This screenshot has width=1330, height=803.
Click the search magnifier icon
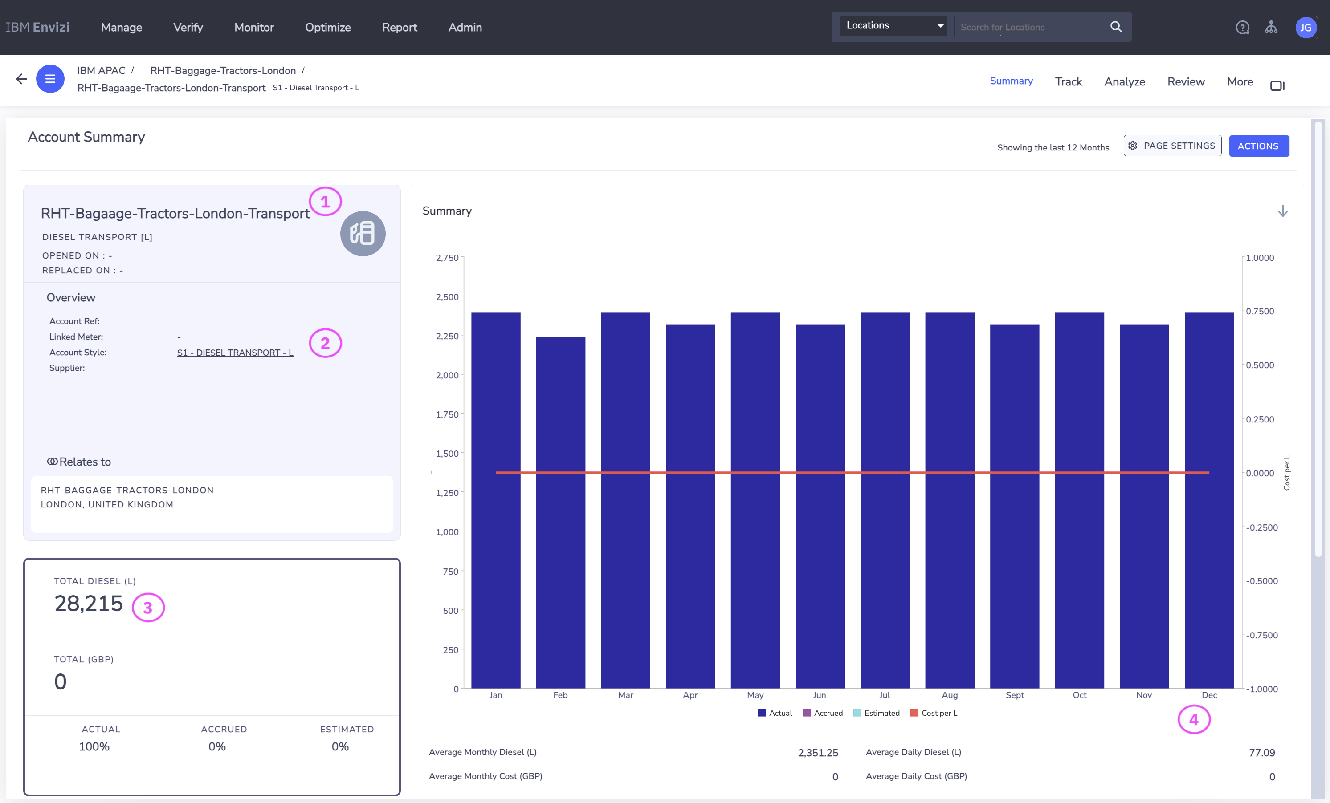(1116, 27)
